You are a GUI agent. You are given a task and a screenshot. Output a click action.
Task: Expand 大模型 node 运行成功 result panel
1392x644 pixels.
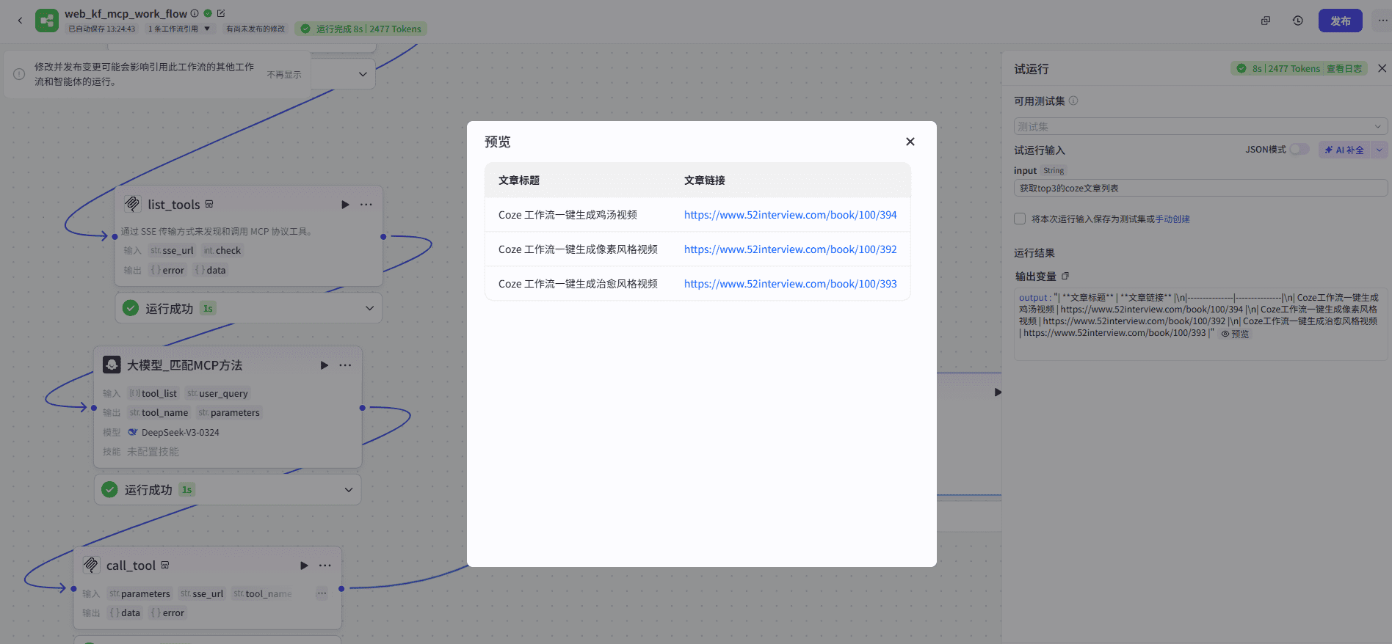coord(349,490)
